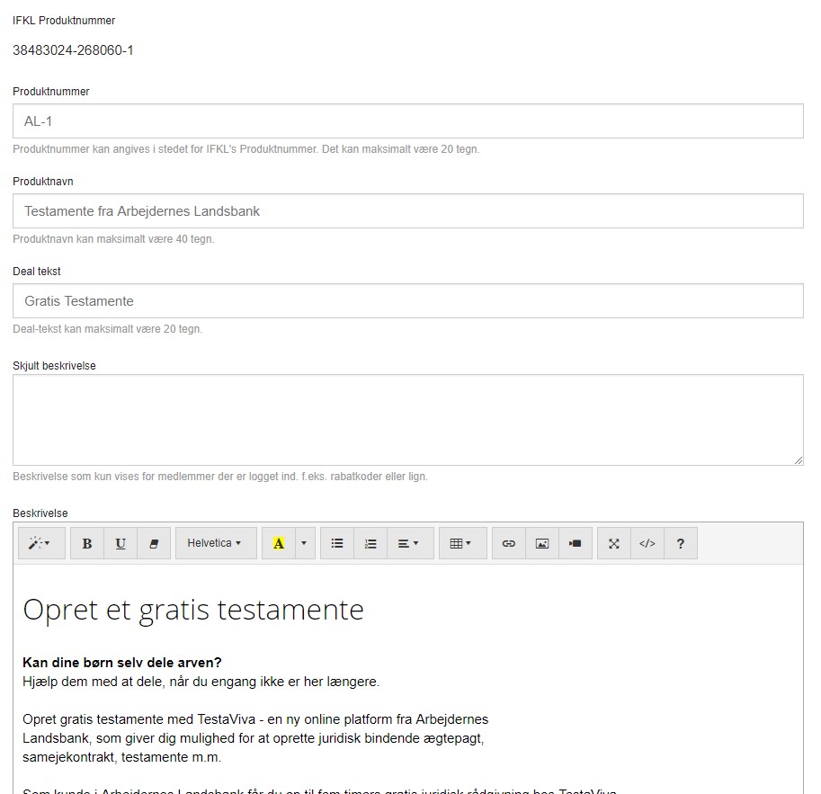
Task: Click the hint 'Deal-tekst kan maksimalt være 20 tegn.'
Action: (107, 329)
